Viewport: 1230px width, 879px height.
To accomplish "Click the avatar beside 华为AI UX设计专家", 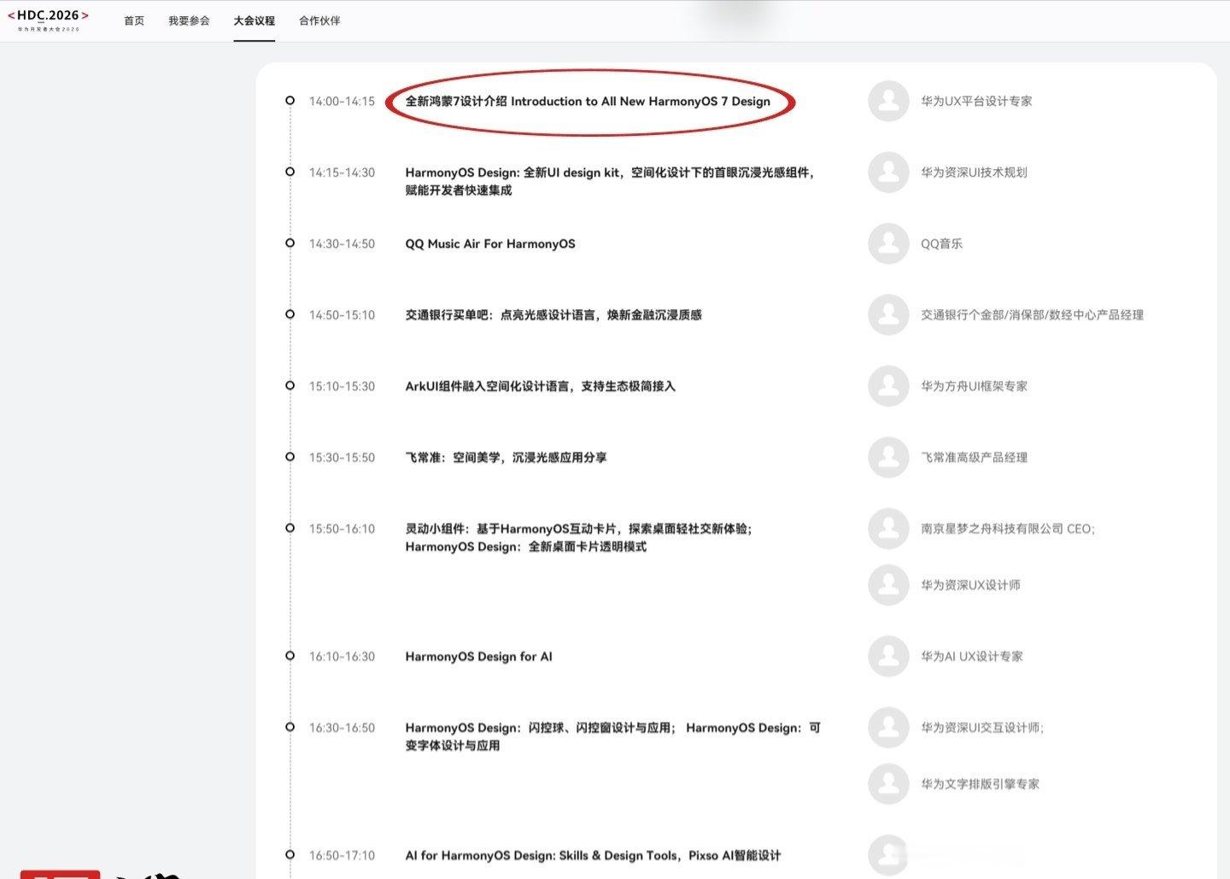I will coord(888,657).
